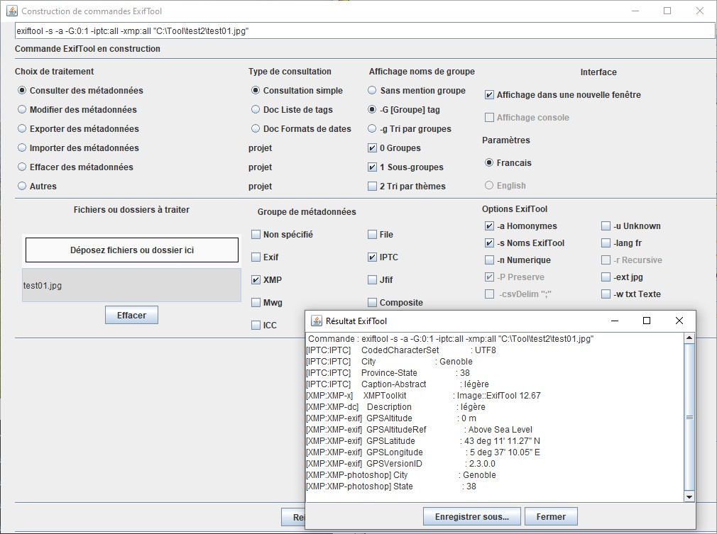Click the XMP-photoshop State result line
This screenshot has height=534, width=717.
coord(391,486)
